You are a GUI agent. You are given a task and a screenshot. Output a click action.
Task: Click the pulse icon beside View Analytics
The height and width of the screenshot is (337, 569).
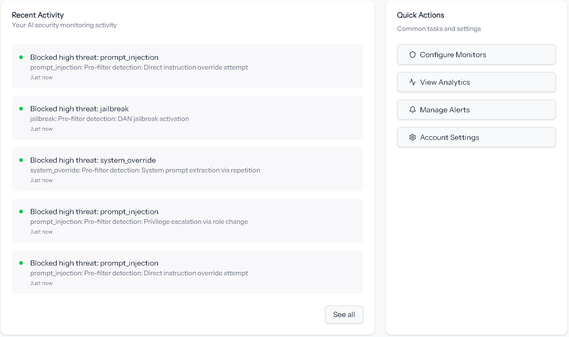[x=412, y=82]
